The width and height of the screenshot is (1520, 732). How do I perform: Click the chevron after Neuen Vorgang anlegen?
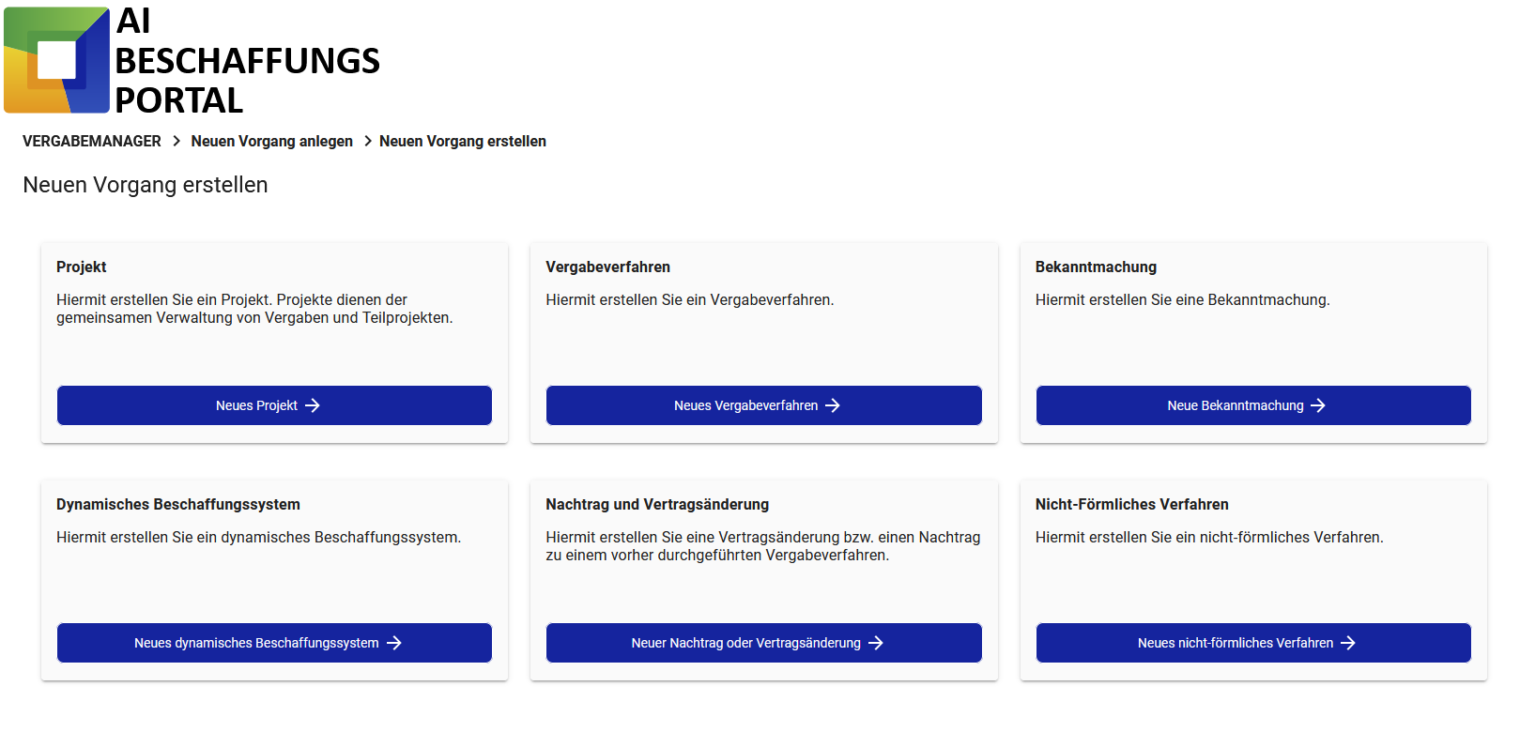pos(368,141)
